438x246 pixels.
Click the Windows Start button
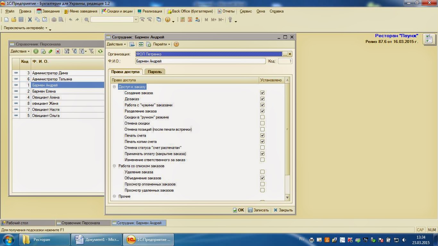point(9,240)
